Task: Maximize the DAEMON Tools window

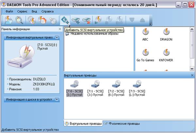Action: [185, 5]
